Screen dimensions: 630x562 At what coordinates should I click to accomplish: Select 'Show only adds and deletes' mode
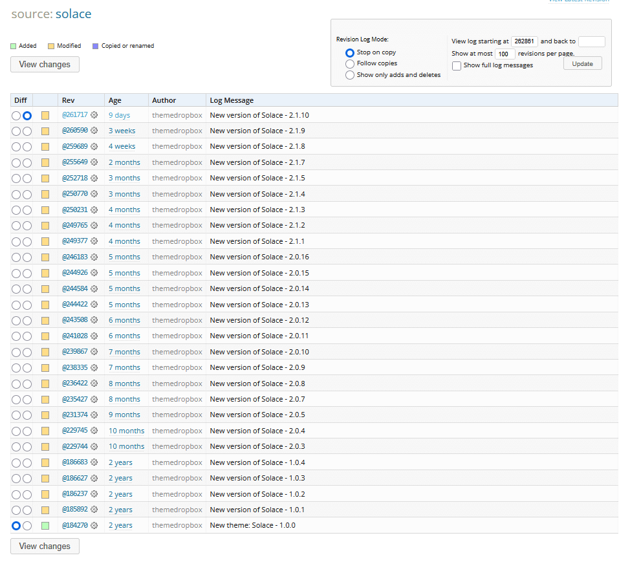point(349,74)
